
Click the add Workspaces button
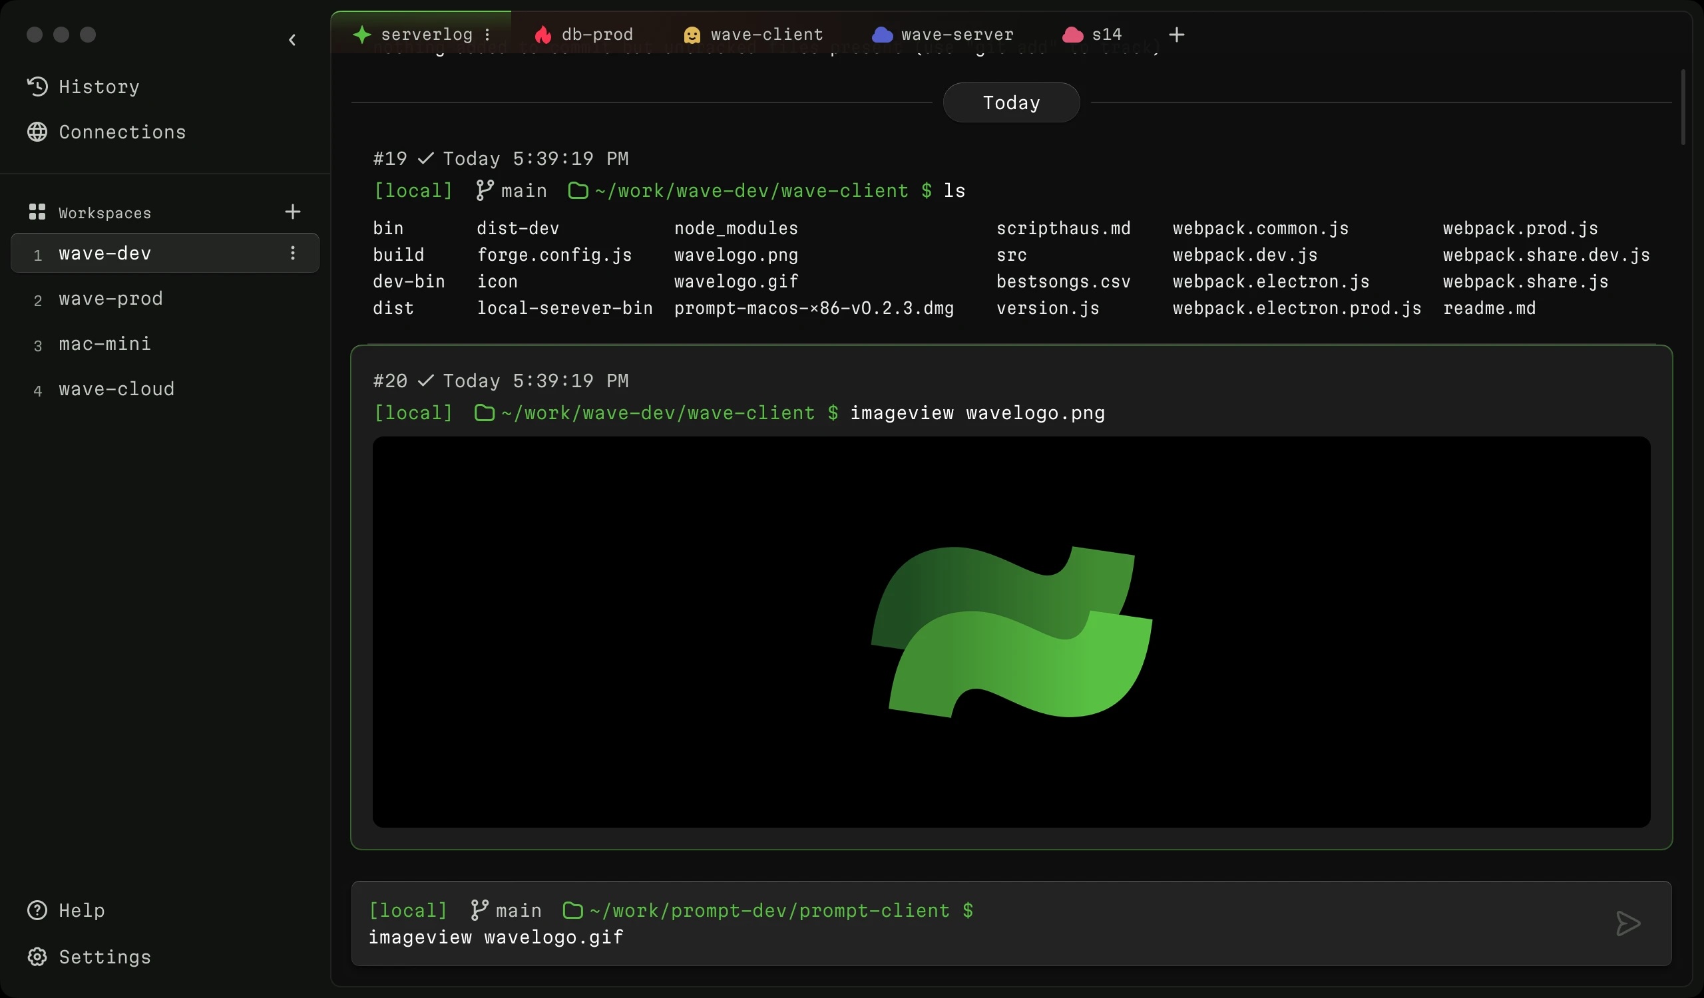coord(291,212)
